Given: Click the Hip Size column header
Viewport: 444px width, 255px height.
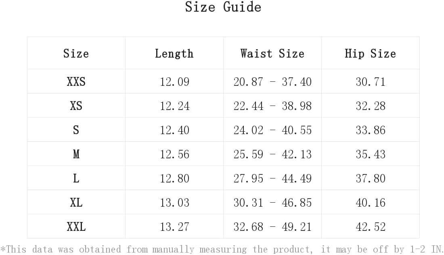Looking at the screenshot, I should 371,54.
